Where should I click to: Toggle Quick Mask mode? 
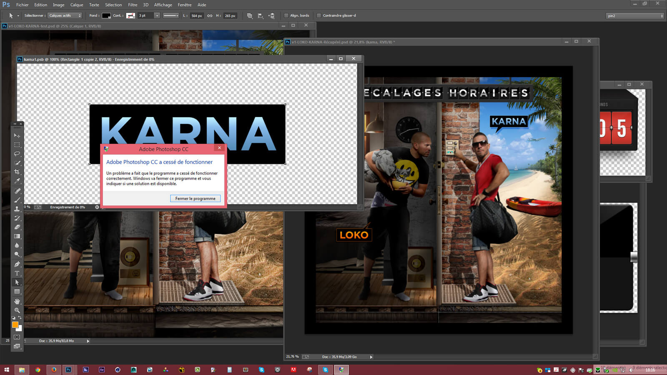pos(17,337)
